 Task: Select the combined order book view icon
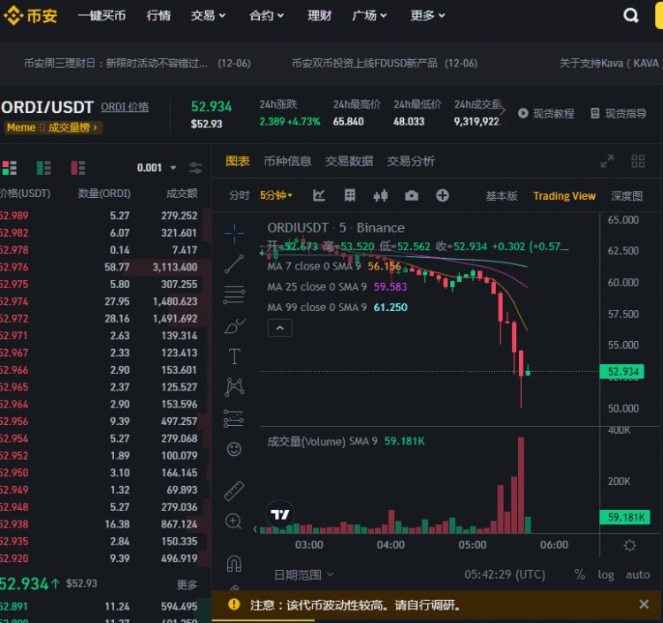(x=10, y=168)
